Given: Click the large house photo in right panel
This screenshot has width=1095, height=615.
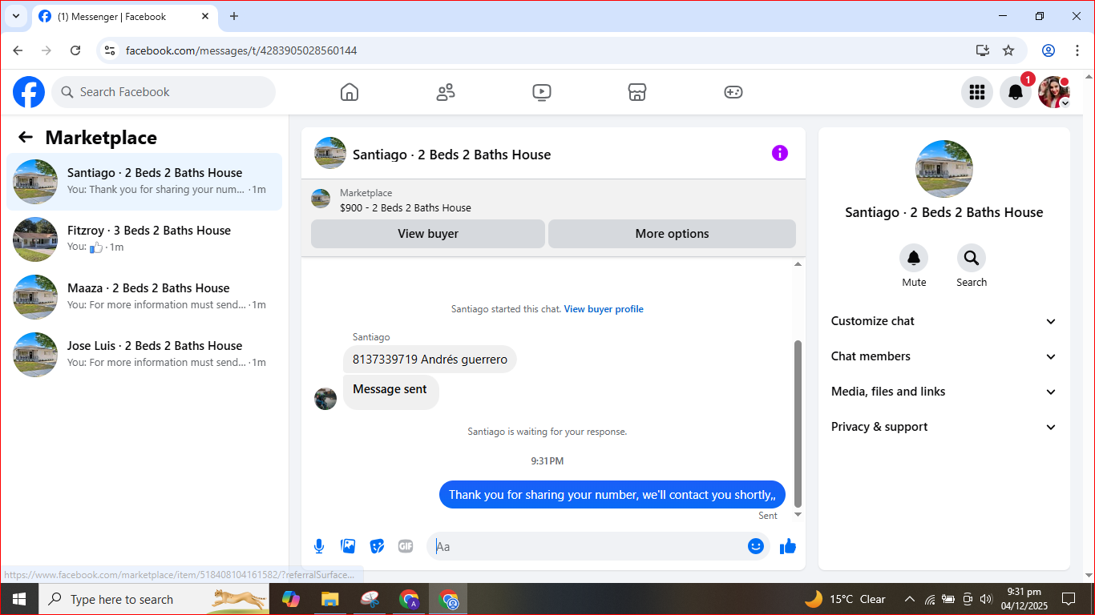Looking at the screenshot, I should point(944,169).
